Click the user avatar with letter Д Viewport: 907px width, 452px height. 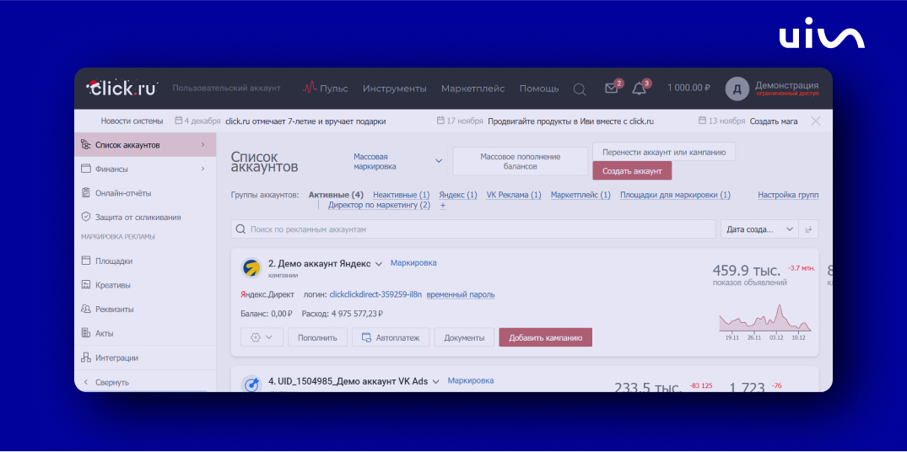click(737, 89)
